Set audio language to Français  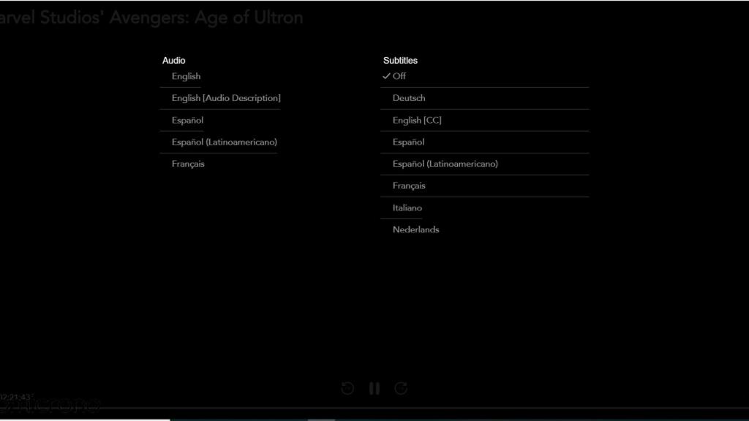[x=188, y=164]
